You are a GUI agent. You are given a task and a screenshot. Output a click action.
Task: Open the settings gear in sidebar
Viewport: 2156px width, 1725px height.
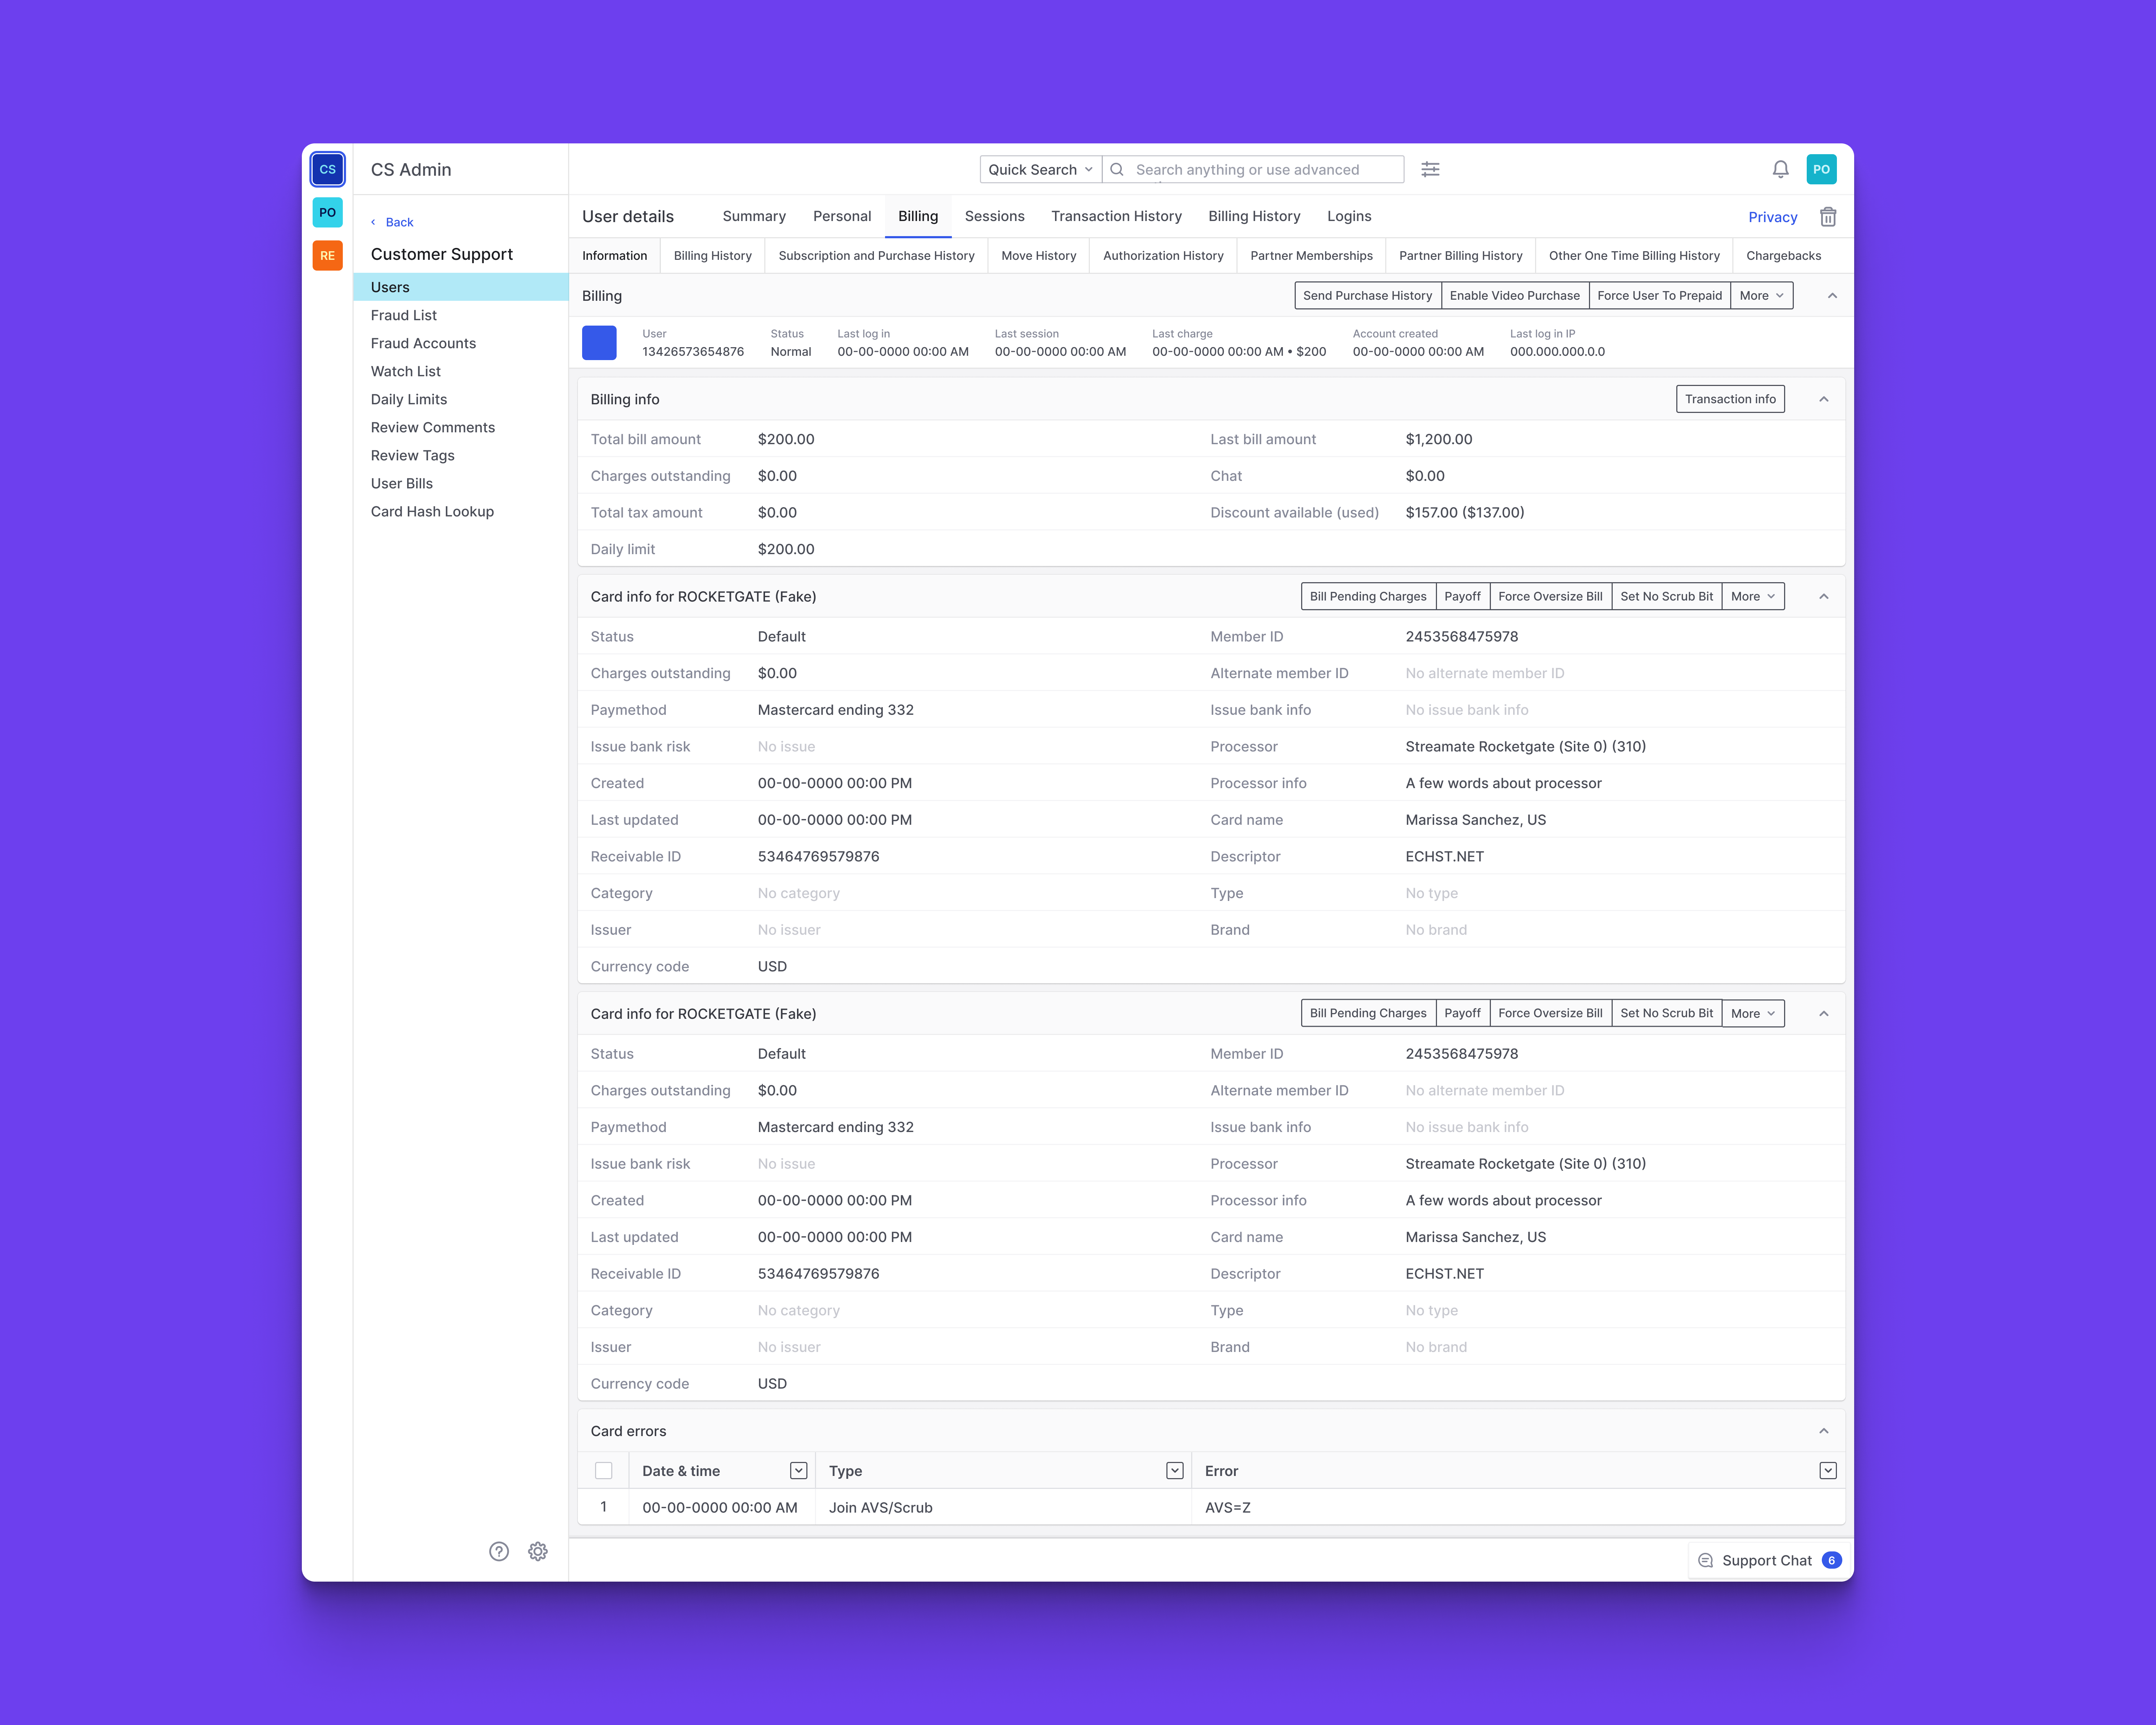(x=538, y=1551)
